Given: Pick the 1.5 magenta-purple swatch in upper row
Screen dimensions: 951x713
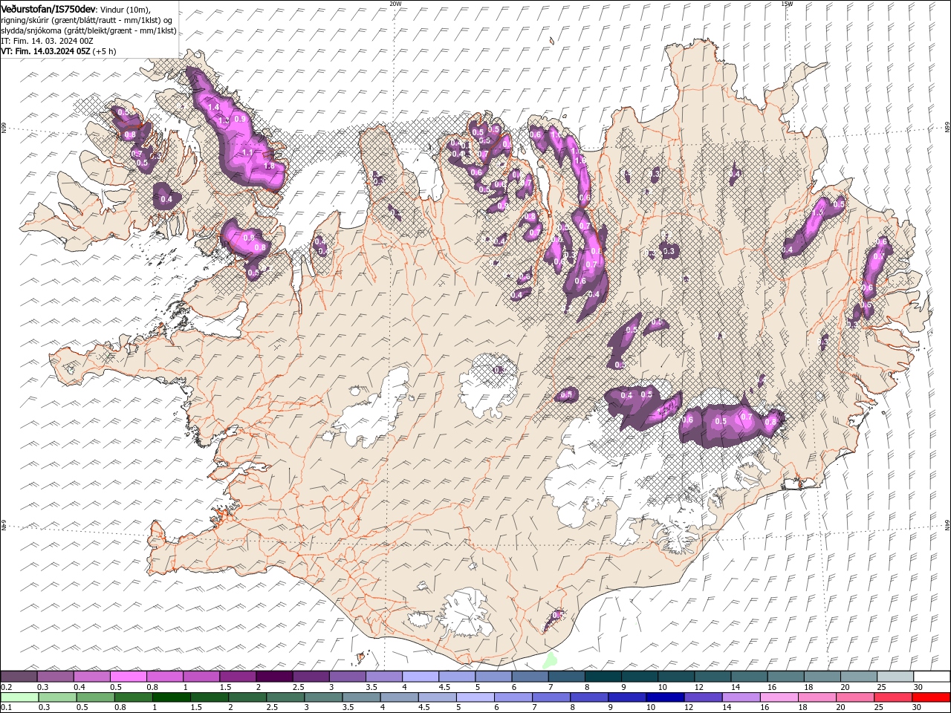Looking at the screenshot, I should [x=238, y=677].
